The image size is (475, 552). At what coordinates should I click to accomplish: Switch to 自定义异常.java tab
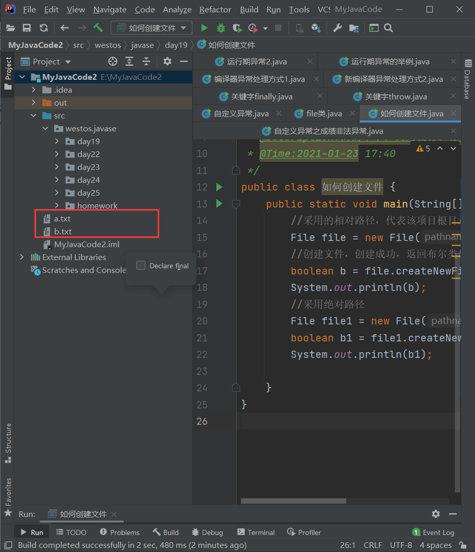(x=241, y=113)
